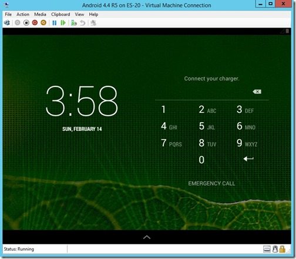Click the Checkpoint toolbar icon

click(x=74, y=23)
